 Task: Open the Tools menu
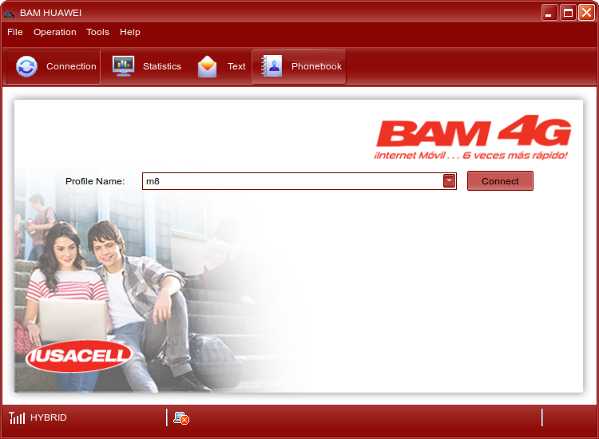point(97,32)
